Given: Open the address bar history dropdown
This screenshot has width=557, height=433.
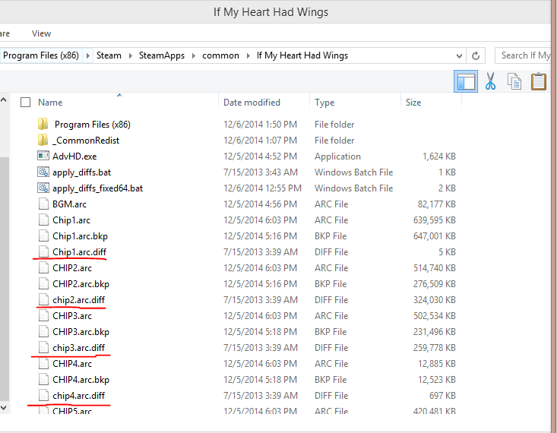Looking at the screenshot, I should tap(459, 55).
